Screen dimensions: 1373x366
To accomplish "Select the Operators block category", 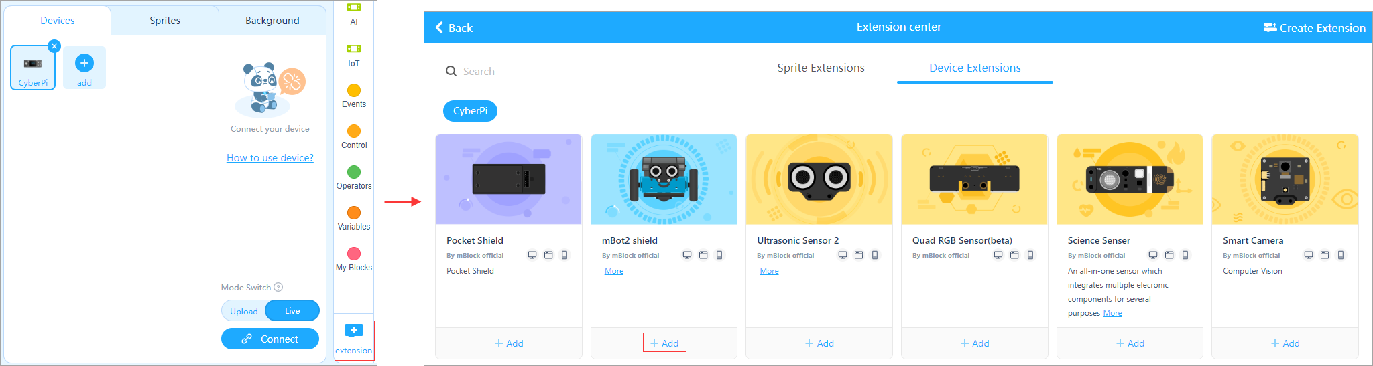I will 354,177.
